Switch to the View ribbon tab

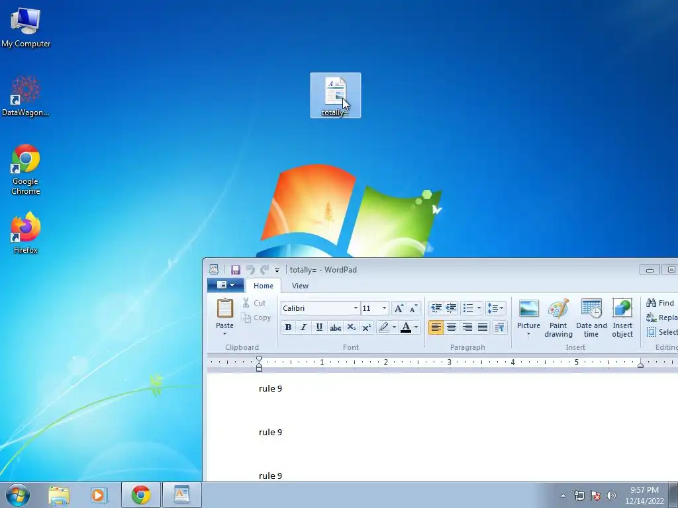[x=300, y=286]
